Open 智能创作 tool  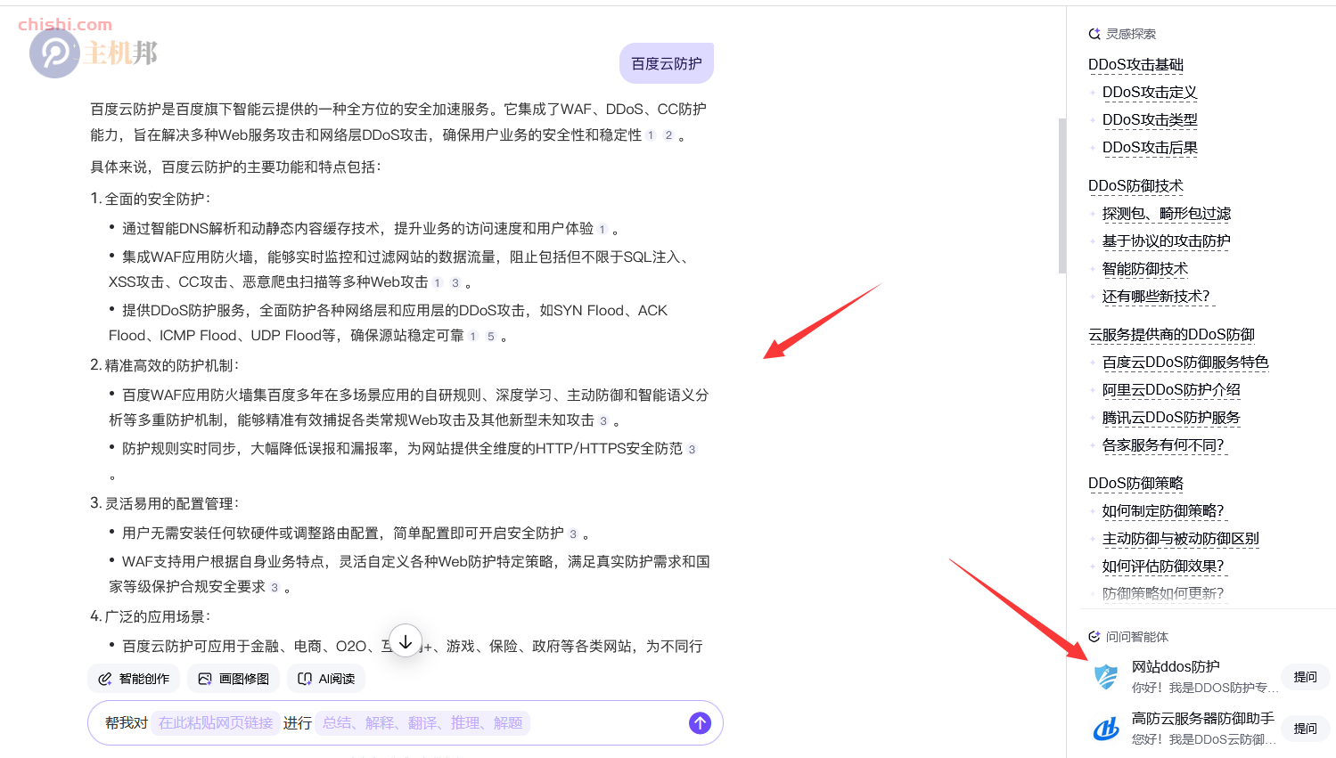134,679
